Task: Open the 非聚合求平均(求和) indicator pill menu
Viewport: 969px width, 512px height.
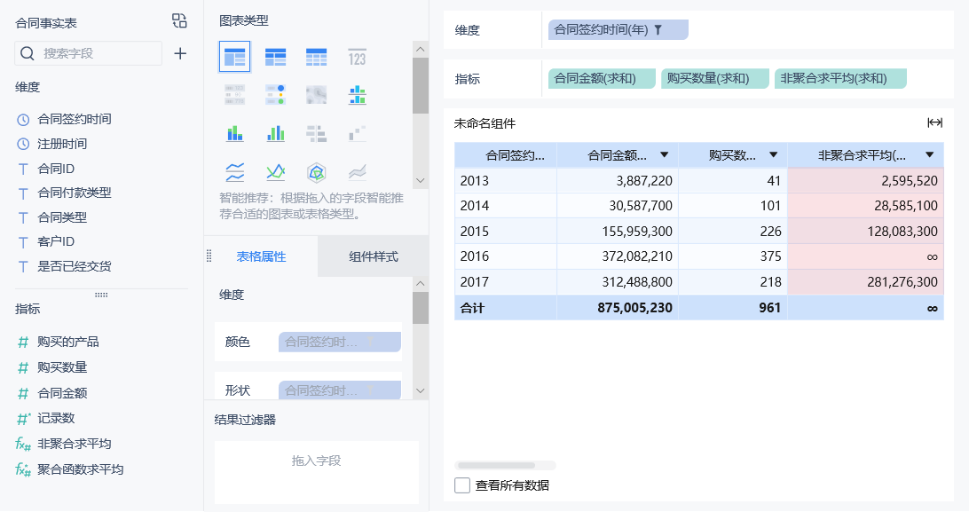Action: click(839, 78)
